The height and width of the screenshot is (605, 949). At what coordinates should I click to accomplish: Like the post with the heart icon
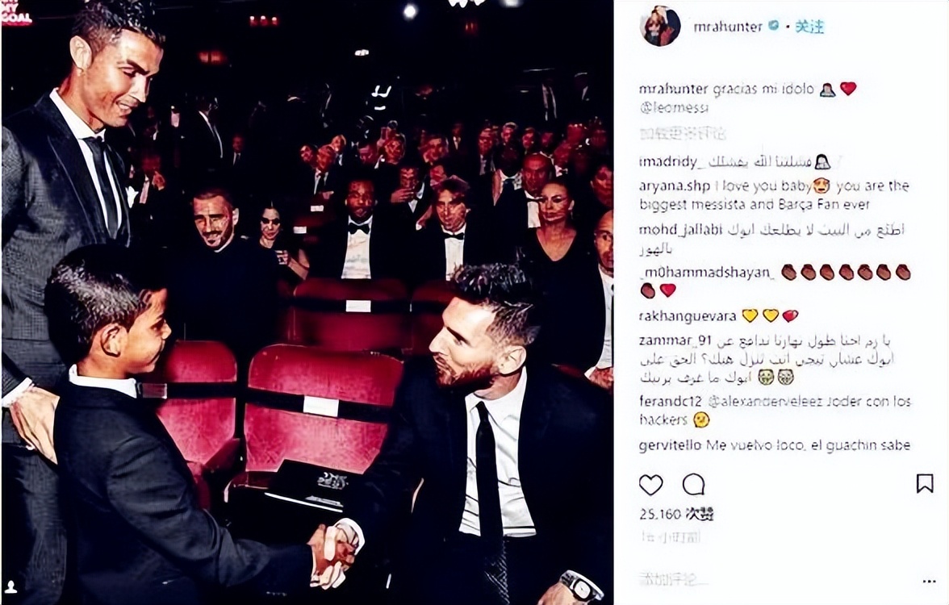point(650,485)
